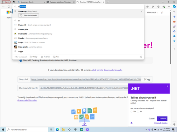Select the plain 'bl' search suggestion
The width and height of the screenshot is (177, 132).
(x=78, y=21)
